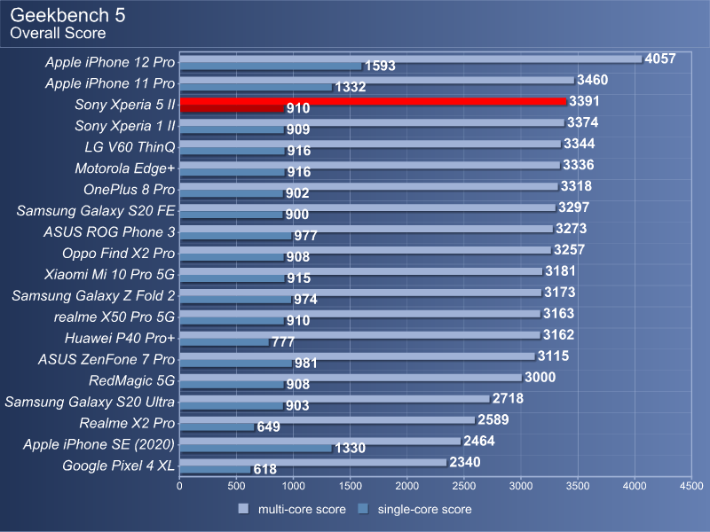Click the 3181 multi-core score value
The height and width of the screenshot is (532, 710).
561,271
